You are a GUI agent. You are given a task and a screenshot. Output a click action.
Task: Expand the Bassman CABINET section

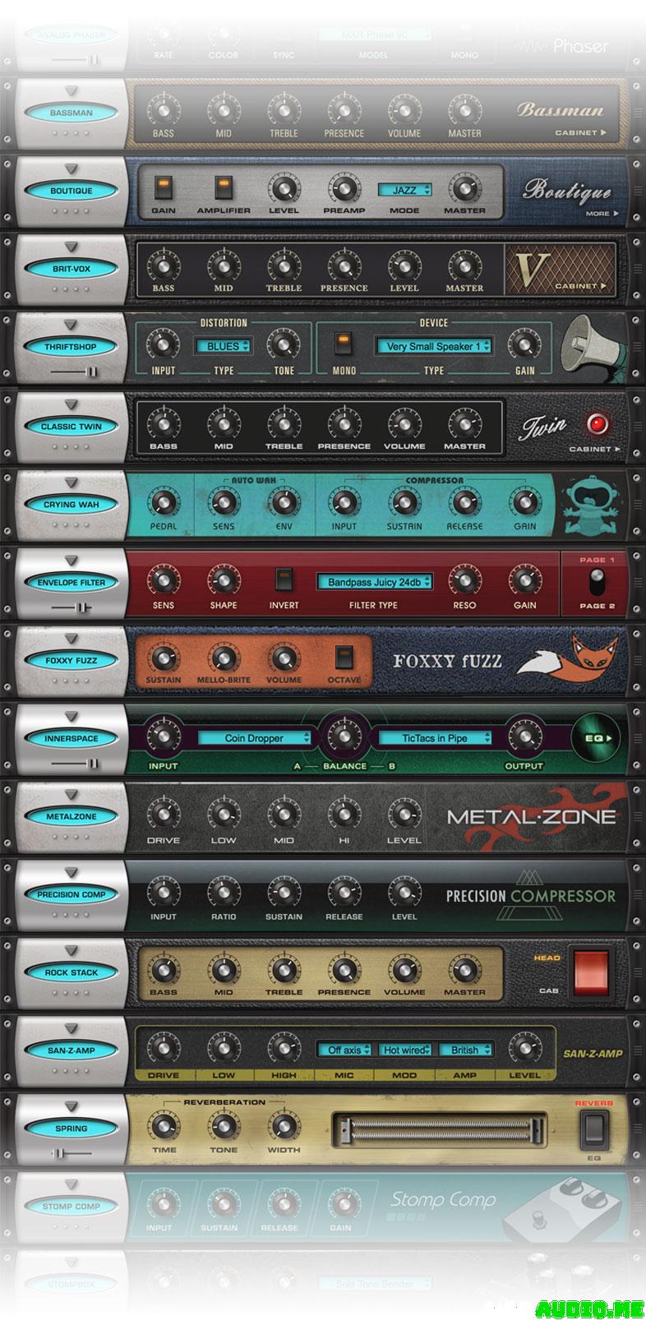click(x=580, y=132)
